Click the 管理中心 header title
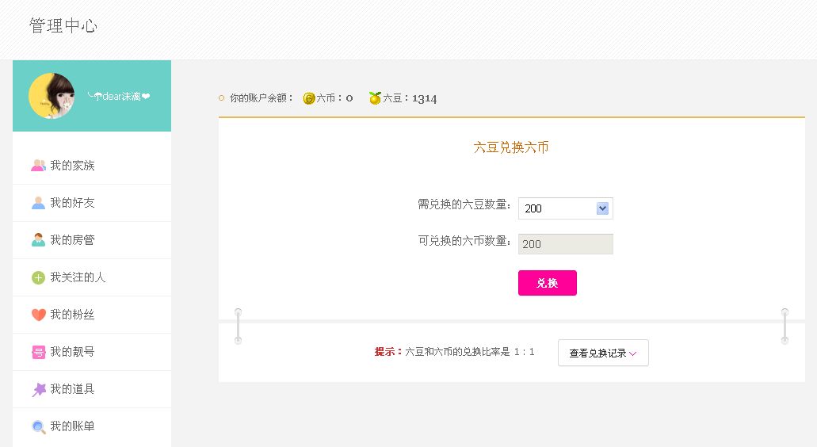The image size is (817, 447). pos(63,25)
